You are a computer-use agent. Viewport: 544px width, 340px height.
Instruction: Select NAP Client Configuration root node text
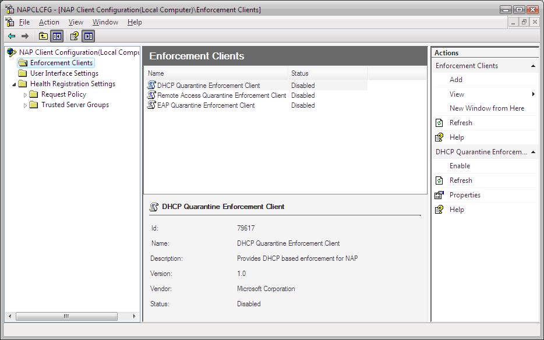coord(79,52)
